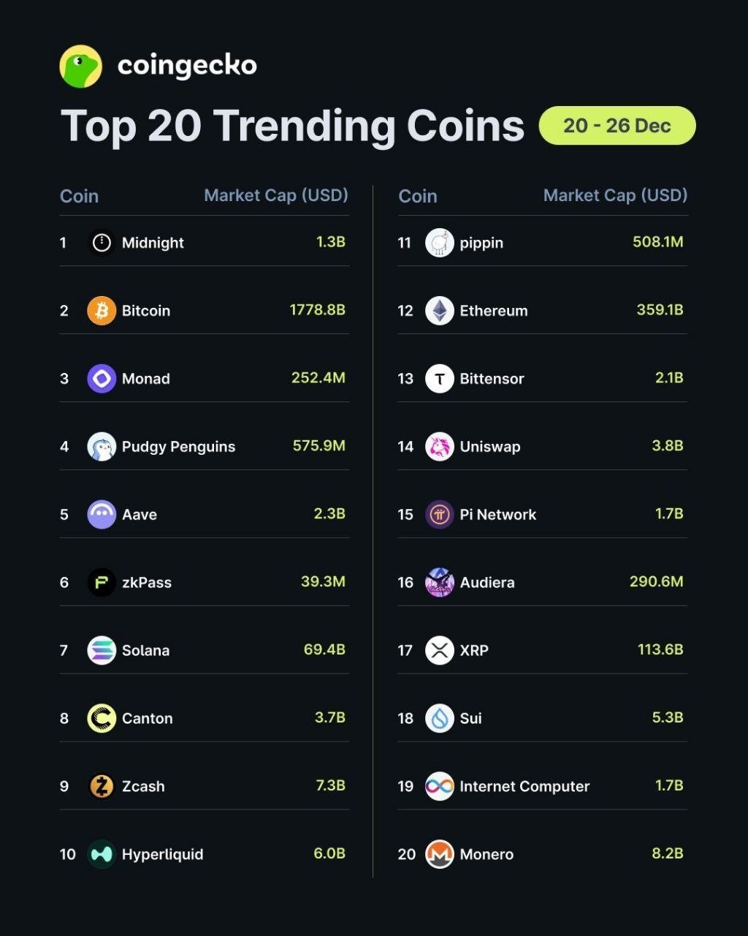Click the Ethereum diamond icon
This screenshot has height=936, width=748.
point(440,311)
